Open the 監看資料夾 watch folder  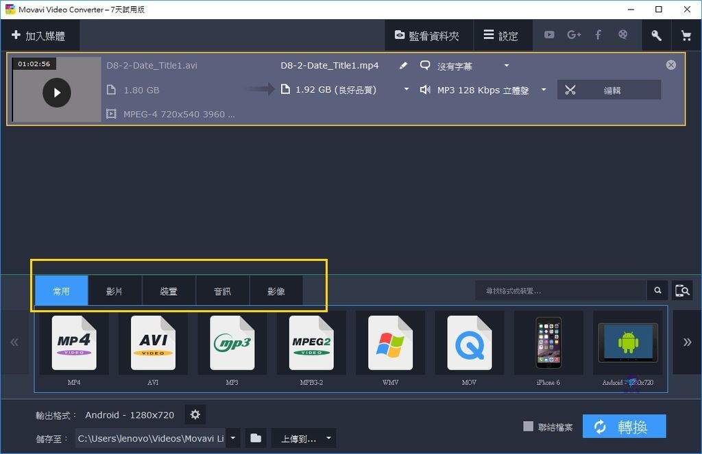(428, 36)
